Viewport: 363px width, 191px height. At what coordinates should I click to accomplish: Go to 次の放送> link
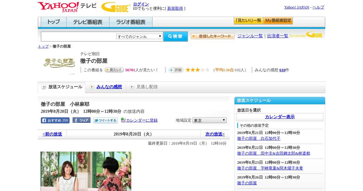point(215,134)
